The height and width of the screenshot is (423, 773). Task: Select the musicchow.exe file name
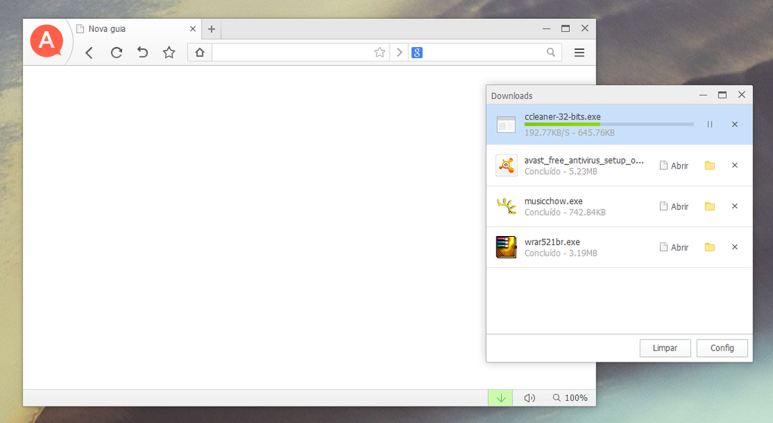click(554, 201)
